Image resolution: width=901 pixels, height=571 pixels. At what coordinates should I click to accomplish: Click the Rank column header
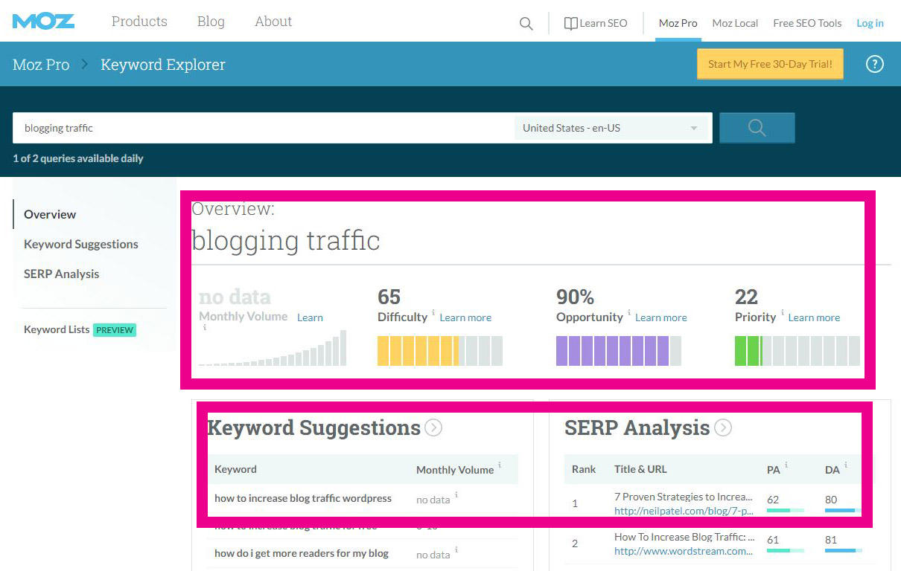[x=584, y=469]
